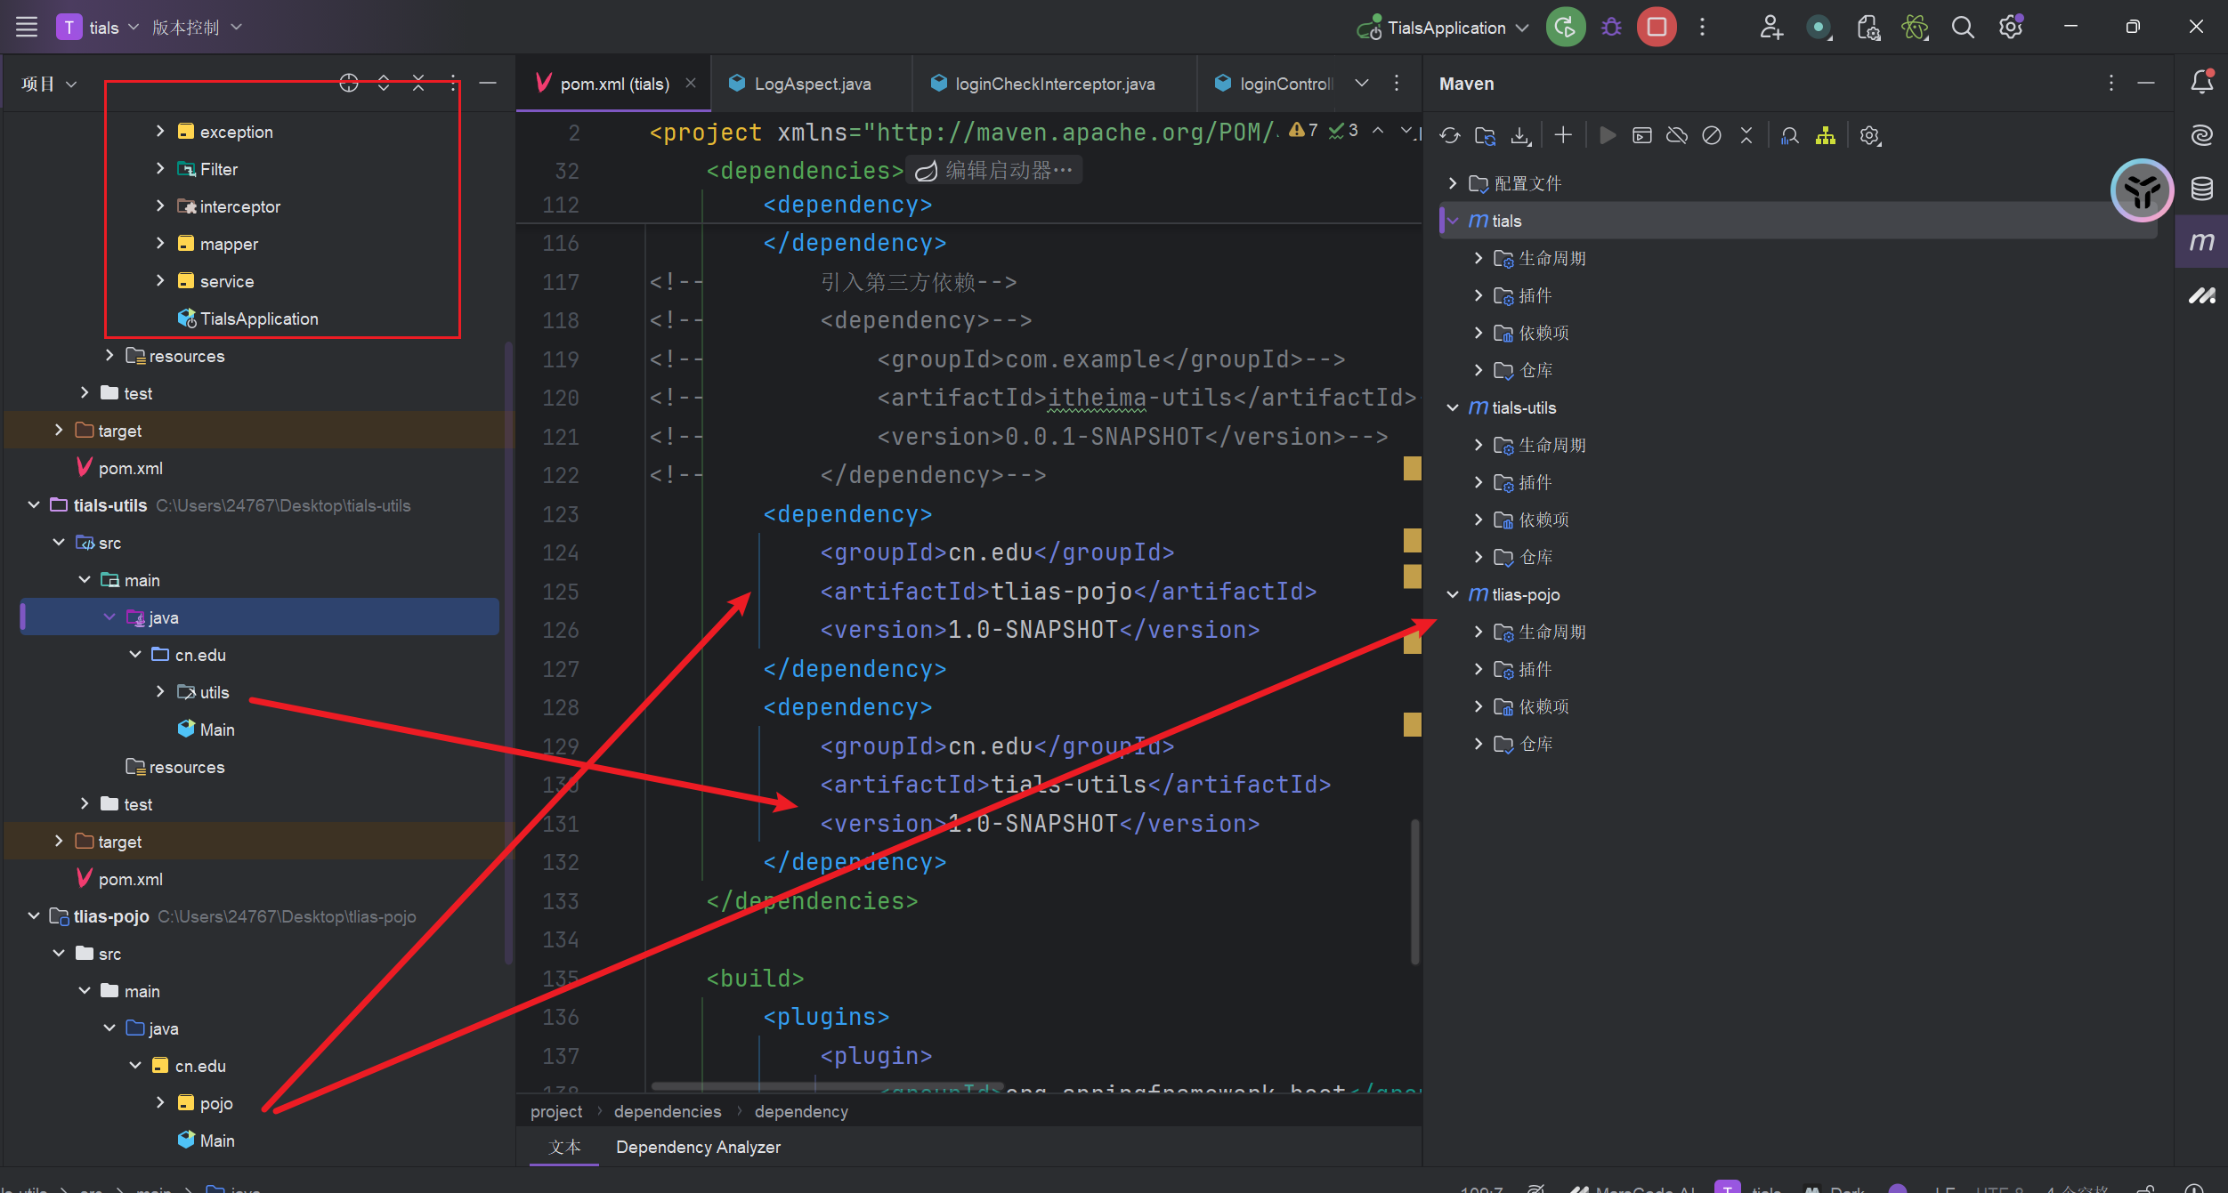2228x1193 pixels.
Task: Click dependencies breadcrumb link
Action: pos(667,1111)
